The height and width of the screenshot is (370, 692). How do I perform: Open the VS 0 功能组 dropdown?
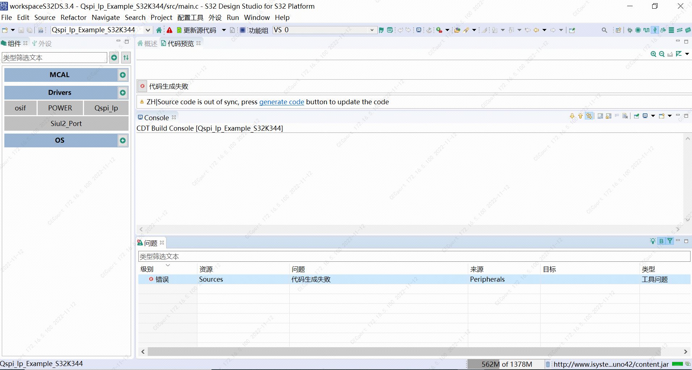pyautogui.click(x=373, y=30)
